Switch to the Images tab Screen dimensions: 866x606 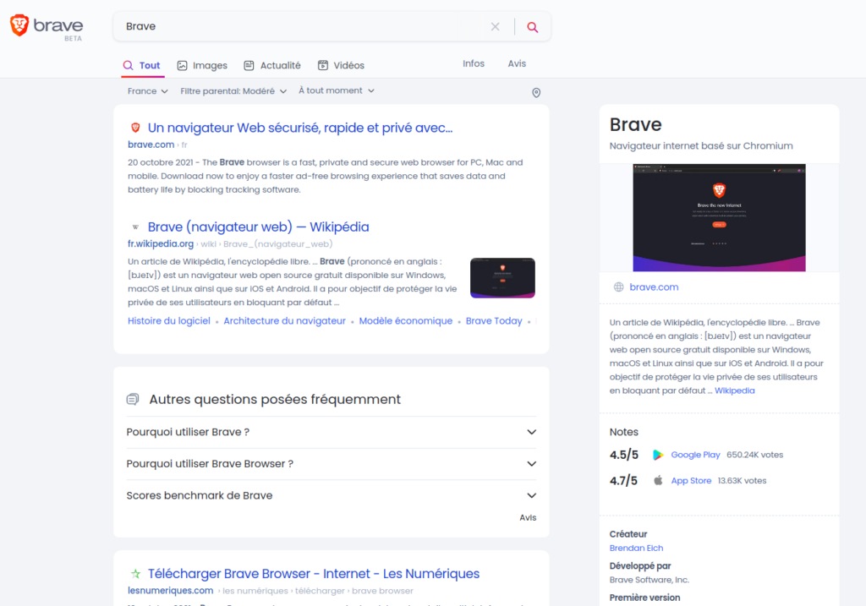(202, 65)
